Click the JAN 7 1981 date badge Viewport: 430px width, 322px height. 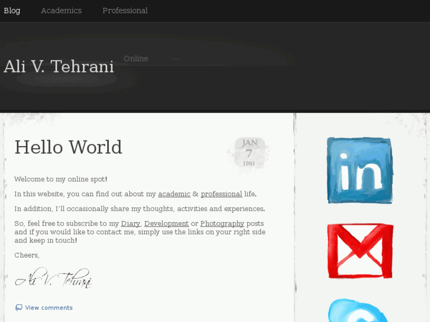[249, 152]
